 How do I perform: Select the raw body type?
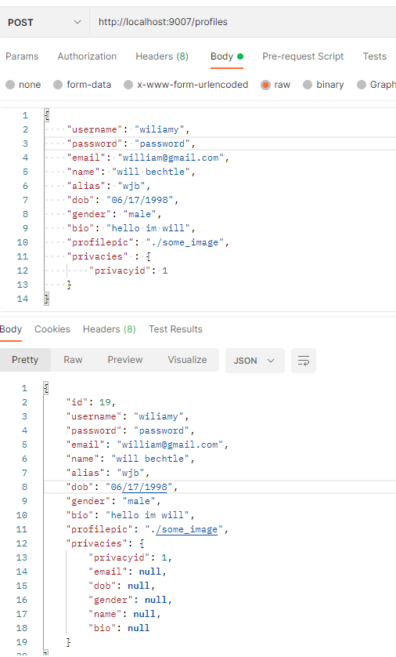click(x=275, y=85)
